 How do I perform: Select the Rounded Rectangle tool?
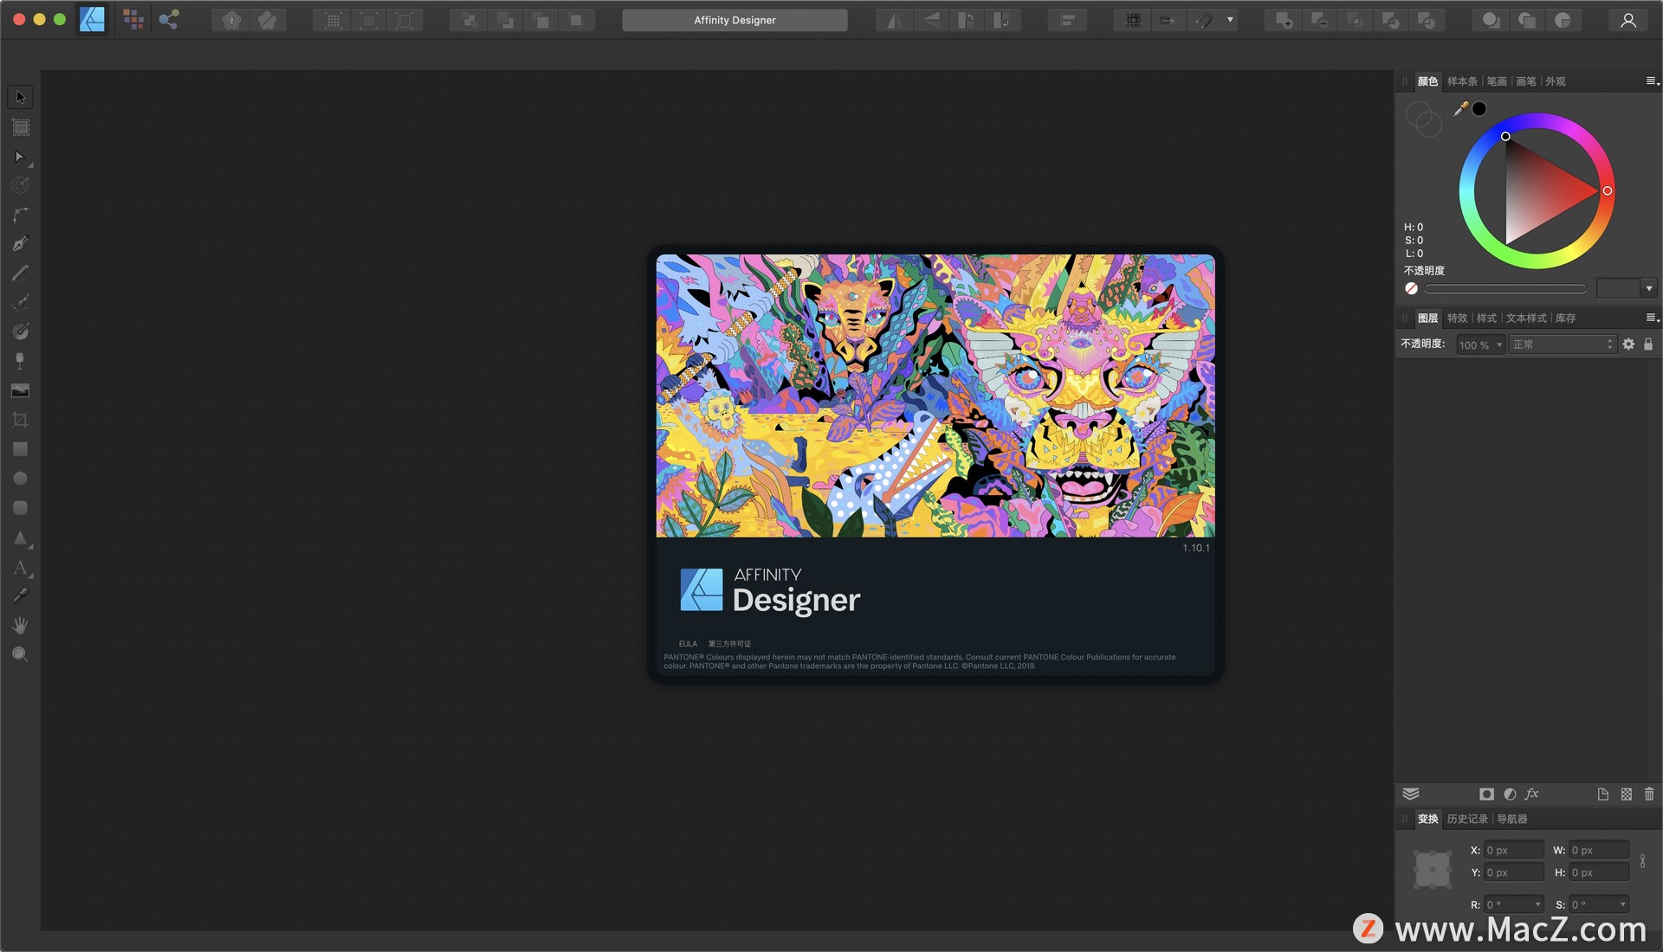point(21,508)
